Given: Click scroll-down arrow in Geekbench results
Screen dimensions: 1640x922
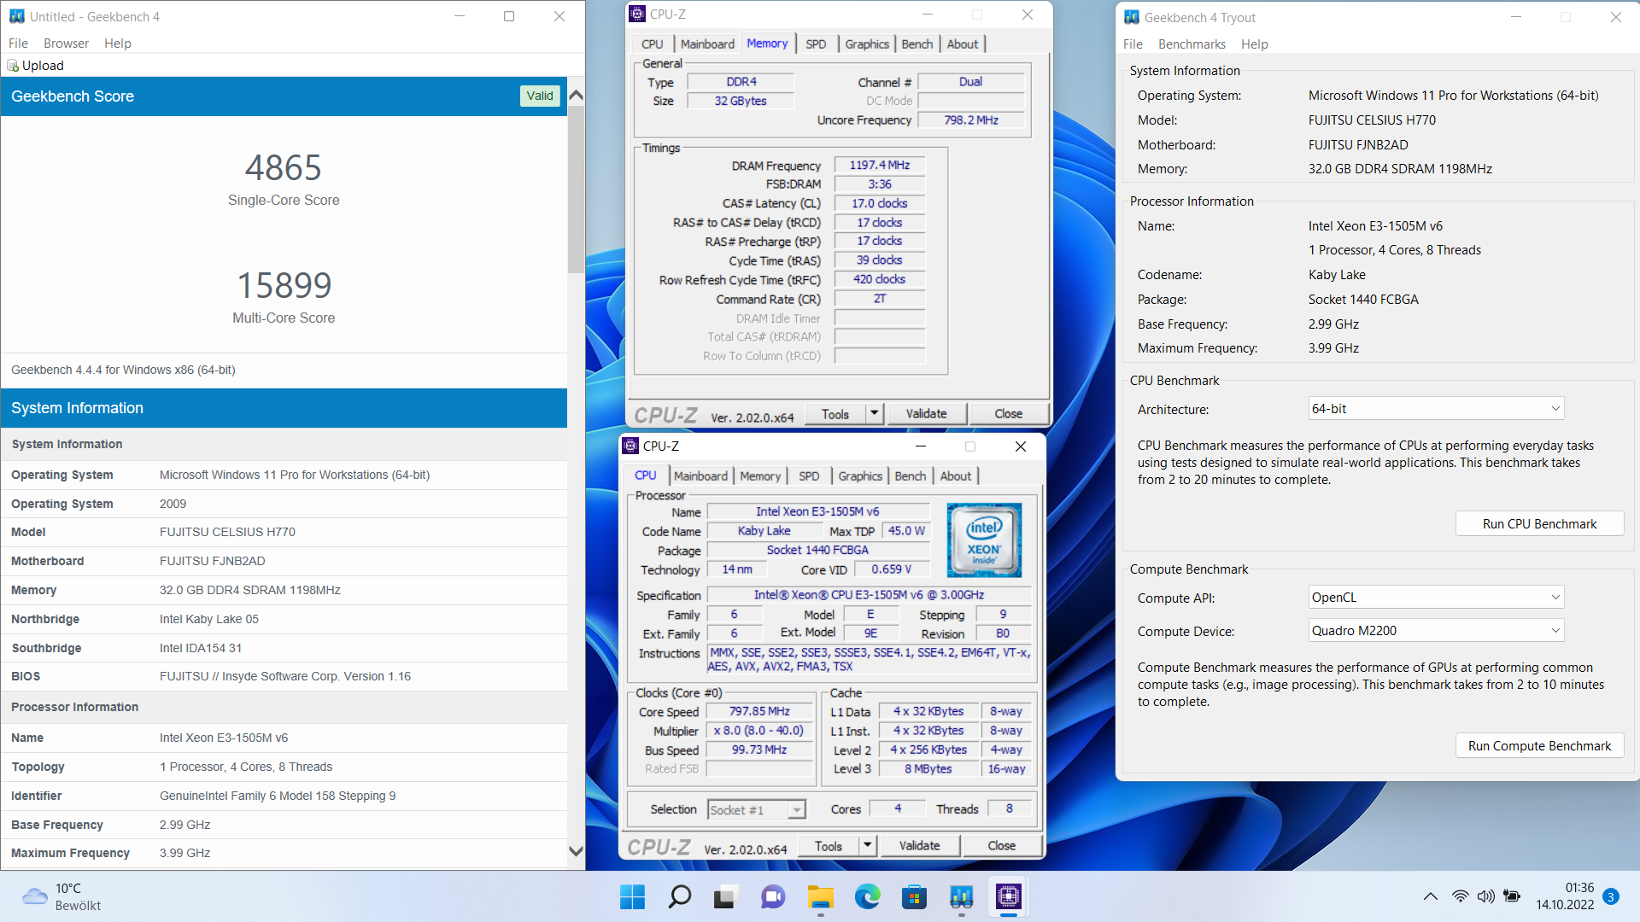Looking at the screenshot, I should 576,851.
